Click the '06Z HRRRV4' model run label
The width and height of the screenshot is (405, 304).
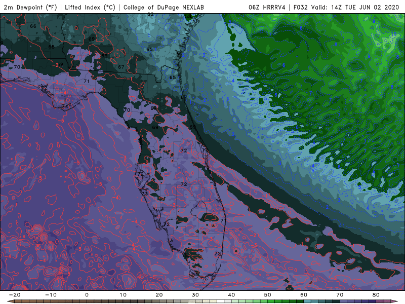tap(267, 7)
